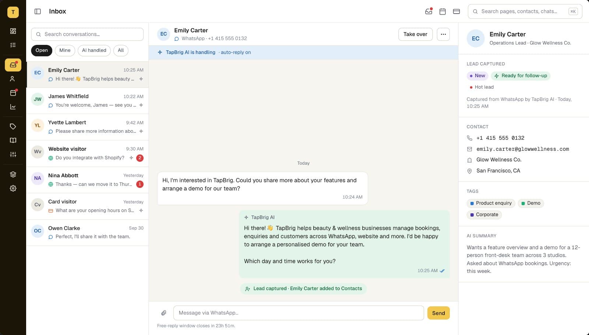This screenshot has height=335, width=589.
Task: Open the Yvette Lambert conversation
Action: tap(87, 127)
